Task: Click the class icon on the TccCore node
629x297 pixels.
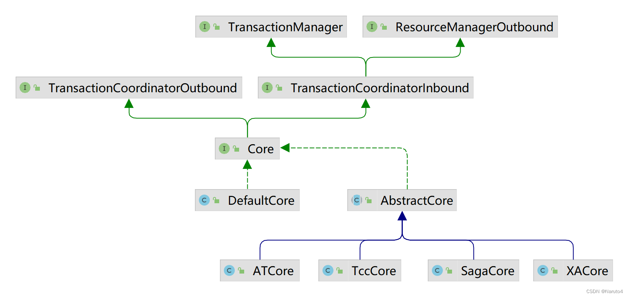Action: point(328,270)
